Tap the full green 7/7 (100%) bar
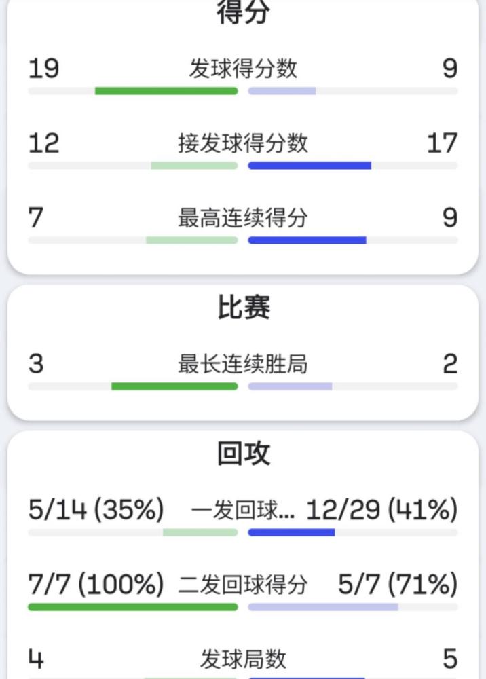Viewport: 486px width, 679px height. pyautogui.click(x=133, y=607)
